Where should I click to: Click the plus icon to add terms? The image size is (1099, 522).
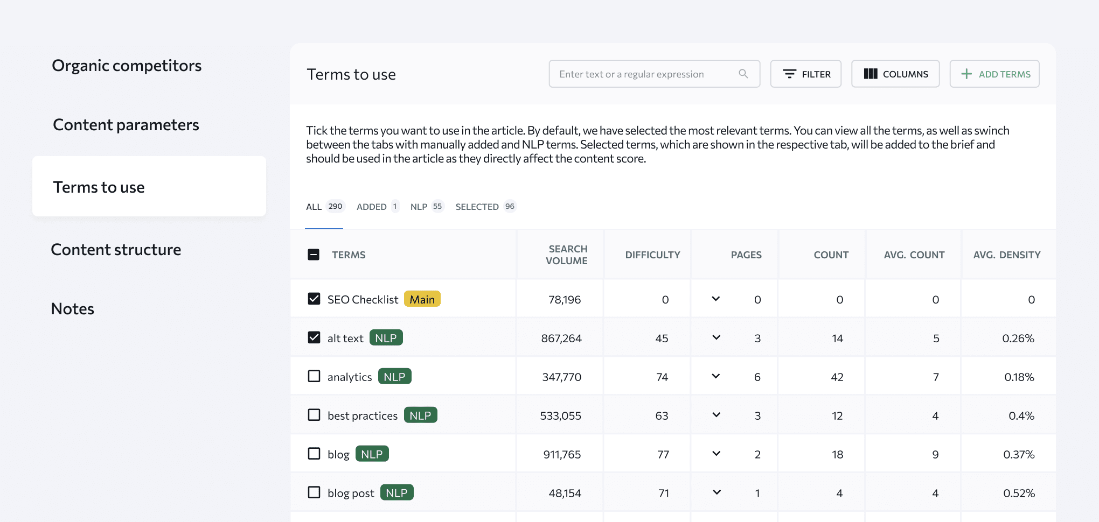tap(967, 74)
